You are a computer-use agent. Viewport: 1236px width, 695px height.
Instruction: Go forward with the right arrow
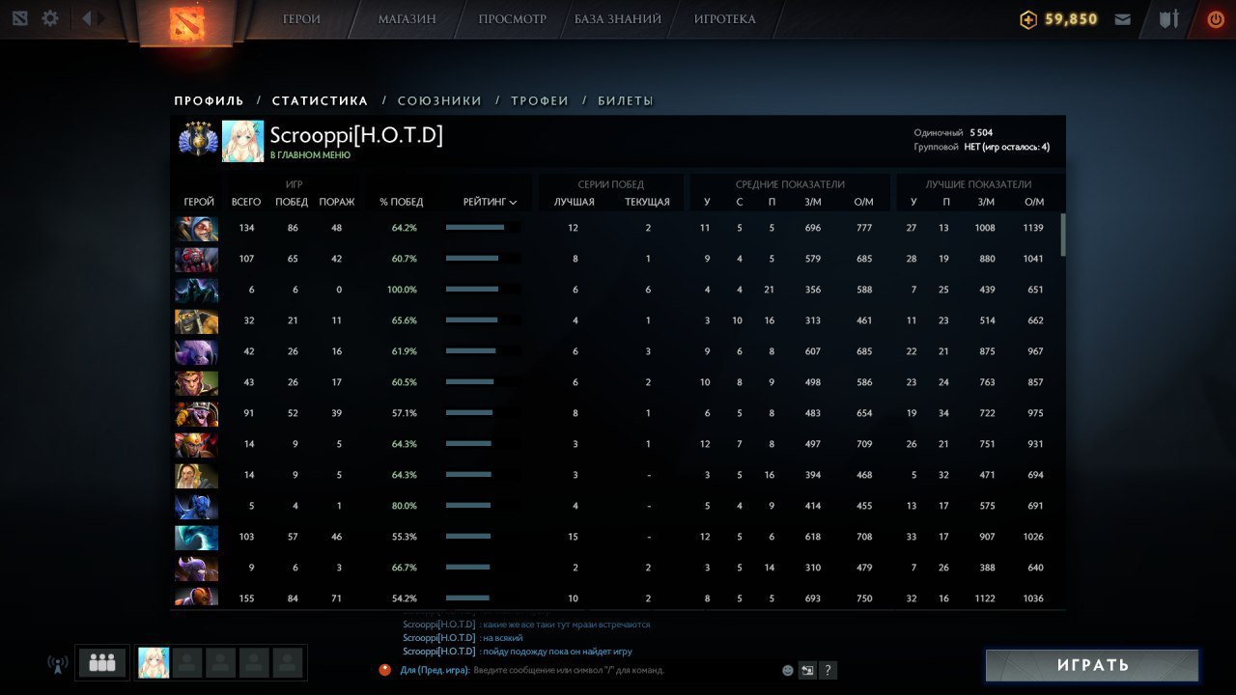click(x=102, y=18)
